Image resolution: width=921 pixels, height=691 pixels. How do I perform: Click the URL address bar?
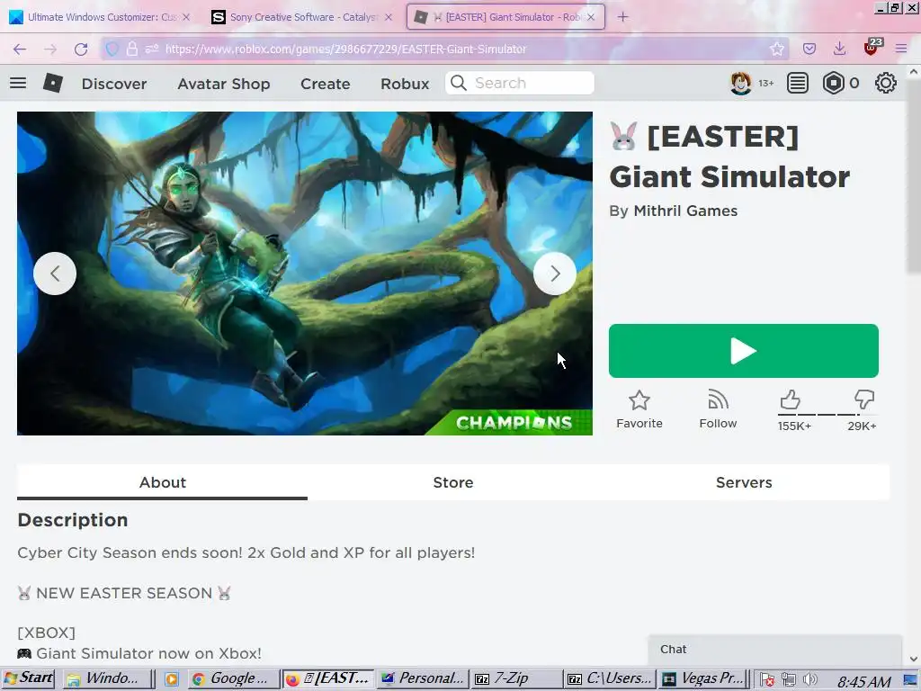click(x=446, y=49)
